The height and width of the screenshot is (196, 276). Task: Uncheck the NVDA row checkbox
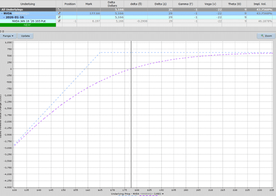(59, 13)
